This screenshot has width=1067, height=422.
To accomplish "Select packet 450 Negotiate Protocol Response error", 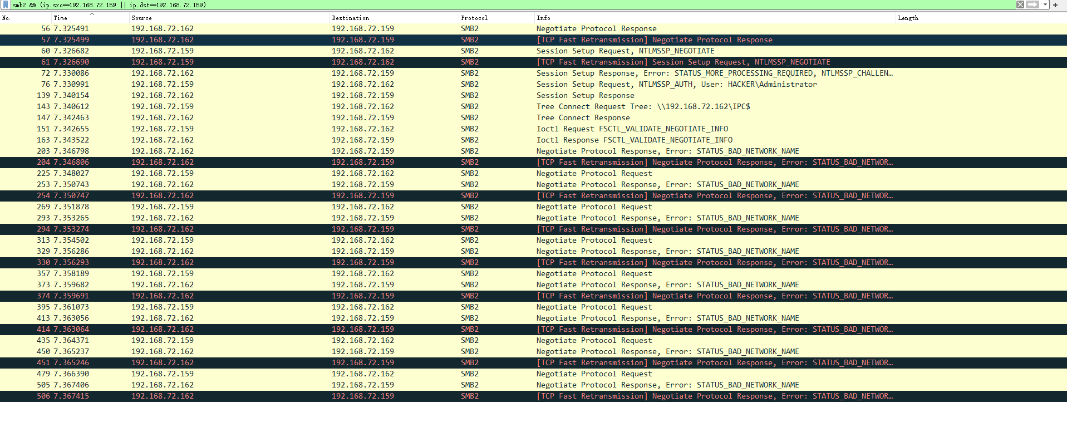I will (x=533, y=352).
